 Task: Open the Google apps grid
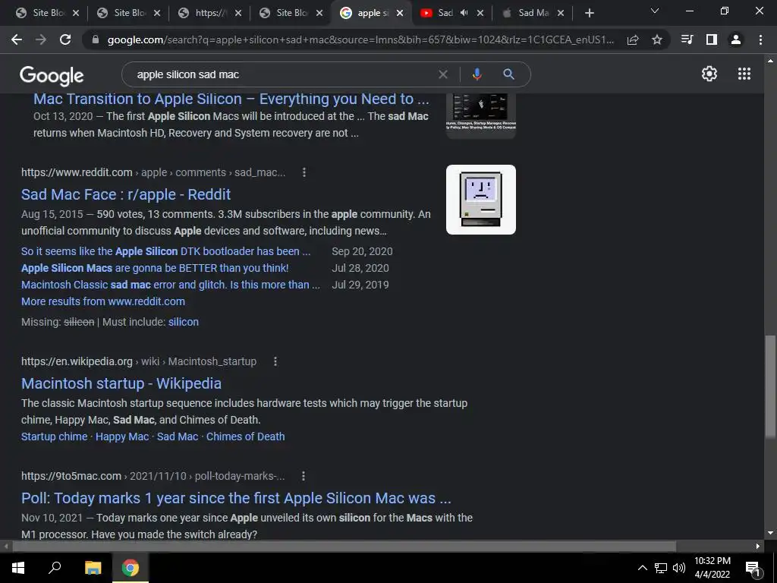tap(744, 74)
